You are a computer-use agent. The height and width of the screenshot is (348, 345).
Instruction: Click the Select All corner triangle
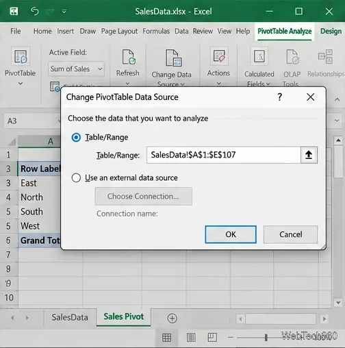click(12, 142)
